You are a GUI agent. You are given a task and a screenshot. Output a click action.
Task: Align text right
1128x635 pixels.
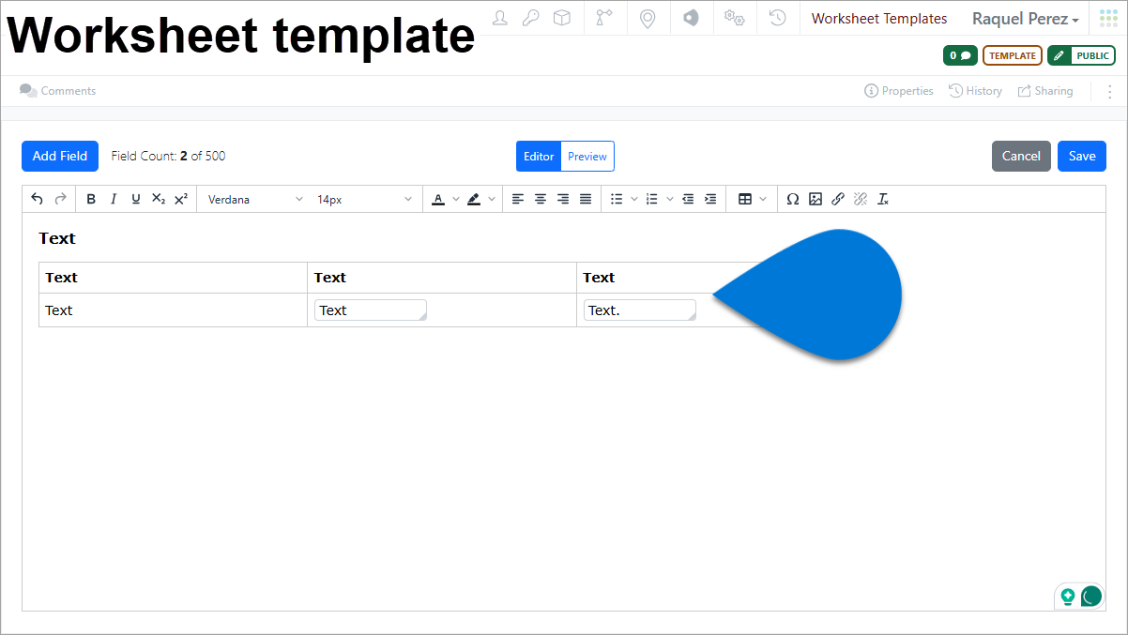click(x=563, y=199)
